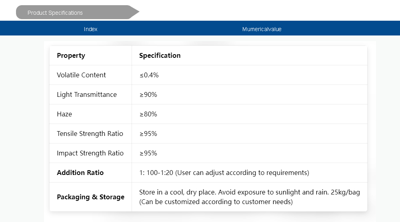400x222 pixels.
Task: Click the Property column header
Action: [71, 55]
